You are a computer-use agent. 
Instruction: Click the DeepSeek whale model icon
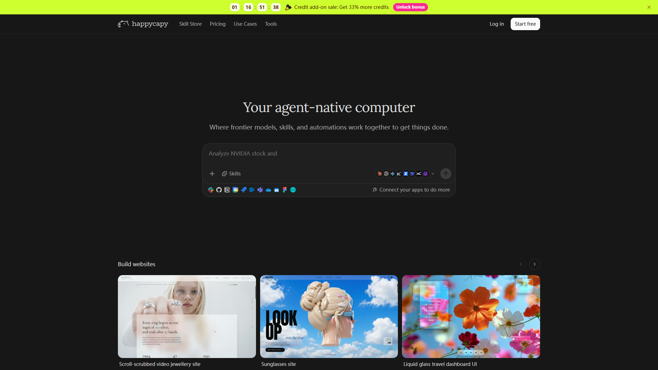412,174
